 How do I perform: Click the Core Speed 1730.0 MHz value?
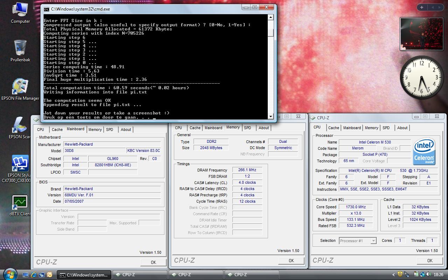coord(356,207)
